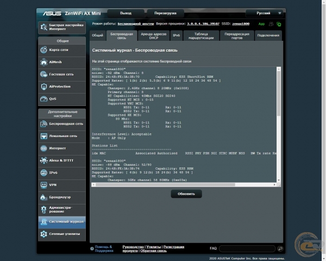Switch to the Беспроводная связь tab

122,36
